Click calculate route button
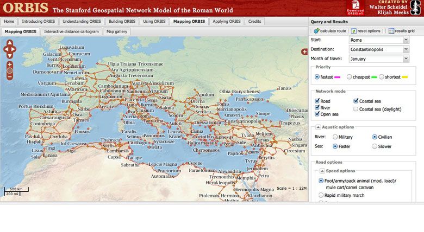The width and height of the screenshot is (424, 232). pos(330,31)
